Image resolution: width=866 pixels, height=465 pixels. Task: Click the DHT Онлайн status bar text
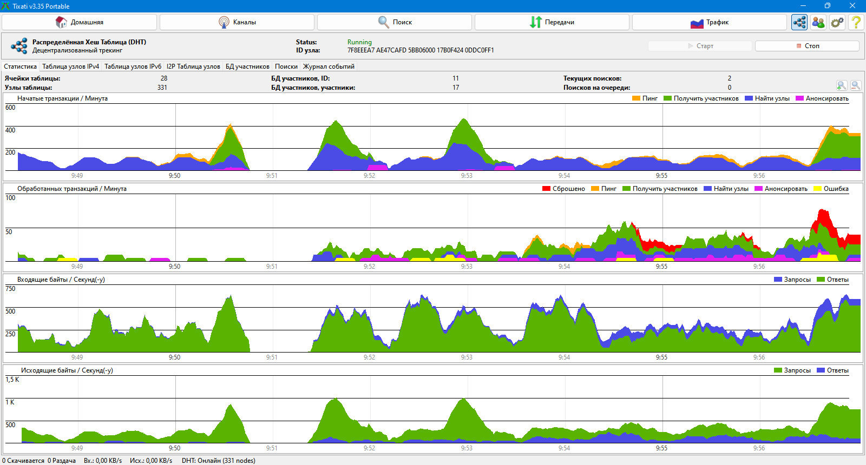click(219, 461)
